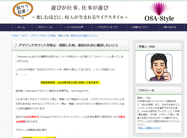Open the ブログランキング menu item
The width and height of the screenshot is (187, 138).
tap(110, 27)
